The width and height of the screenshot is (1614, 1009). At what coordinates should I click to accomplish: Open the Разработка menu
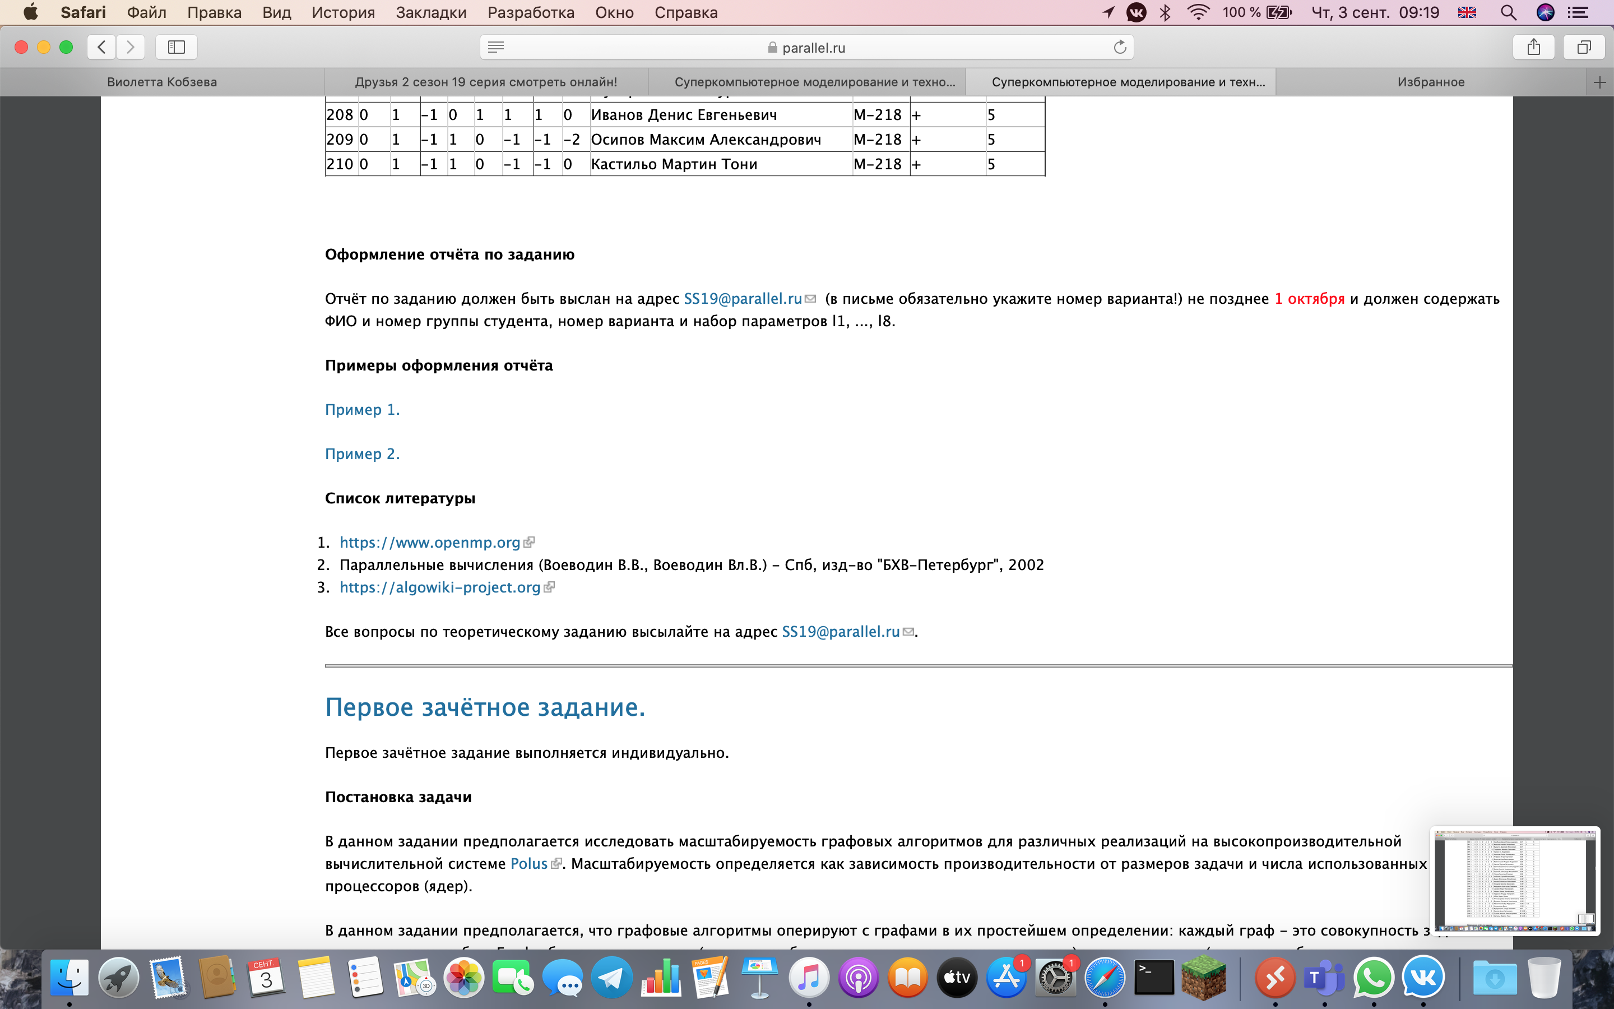[x=531, y=13]
